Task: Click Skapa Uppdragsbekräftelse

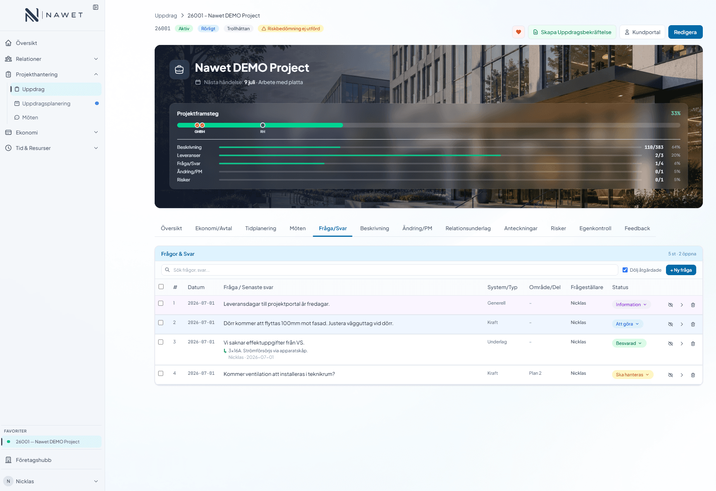Action: [572, 32]
